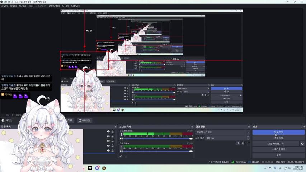Toggle visibility of the fourth source row

pos(108,146)
